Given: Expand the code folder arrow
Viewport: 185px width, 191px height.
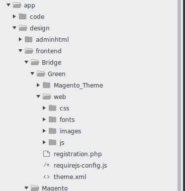Looking at the screenshot, I should 14,16.
